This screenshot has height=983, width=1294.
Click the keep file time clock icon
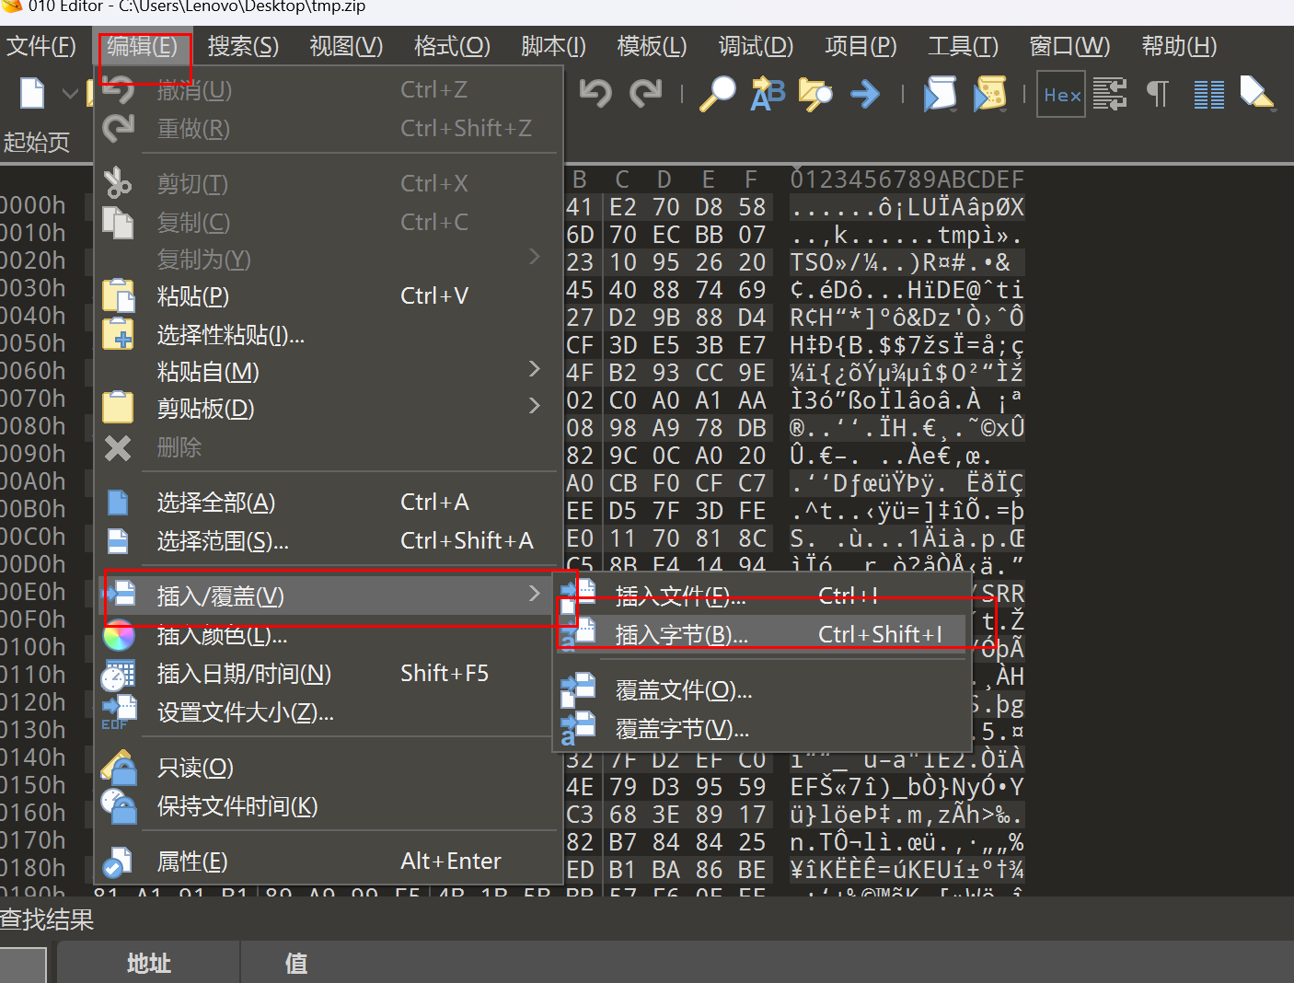(119, 805)
